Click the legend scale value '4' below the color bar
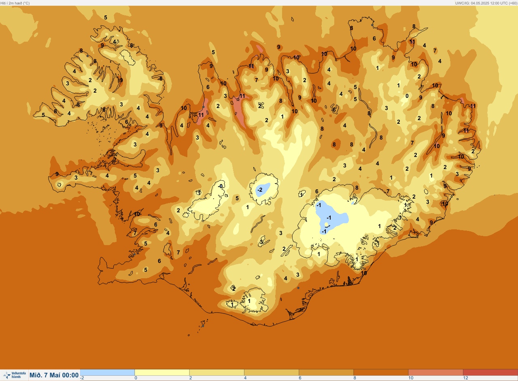 (x=246, y=378)
